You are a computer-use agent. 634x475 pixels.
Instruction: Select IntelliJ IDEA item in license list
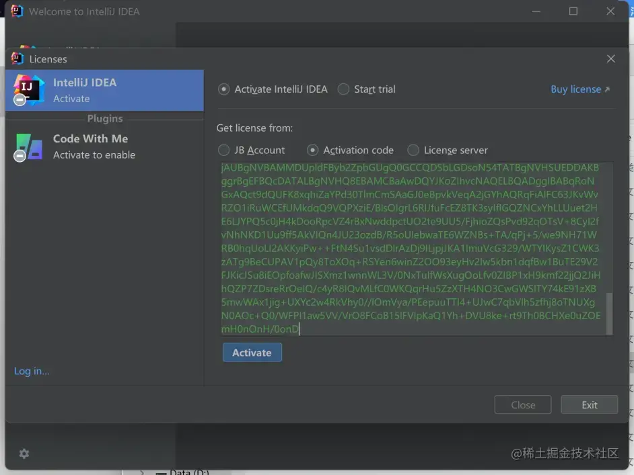[104, 90]
